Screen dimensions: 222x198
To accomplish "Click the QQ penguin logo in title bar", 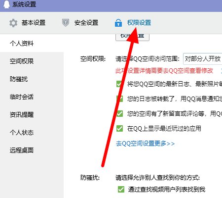I will pyautogui.click(x=6, y=4).
